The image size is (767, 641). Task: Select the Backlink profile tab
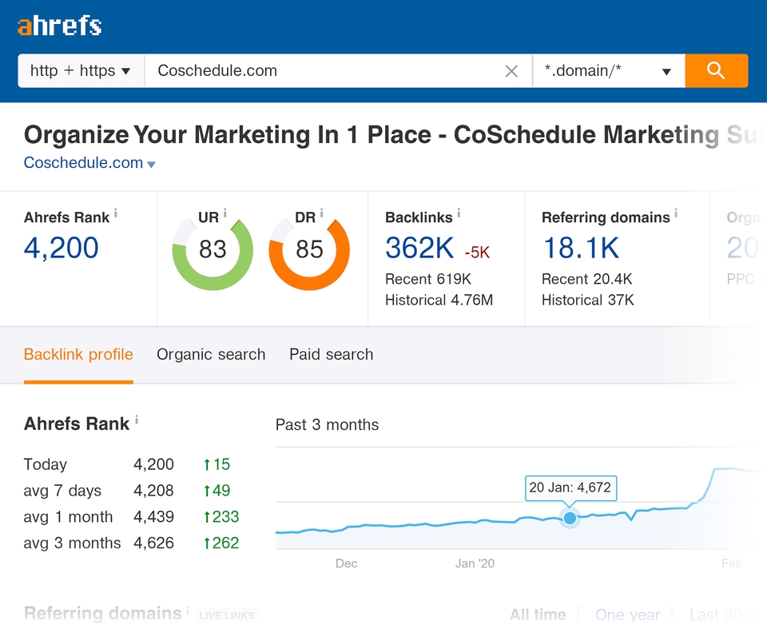coord(78,354)
